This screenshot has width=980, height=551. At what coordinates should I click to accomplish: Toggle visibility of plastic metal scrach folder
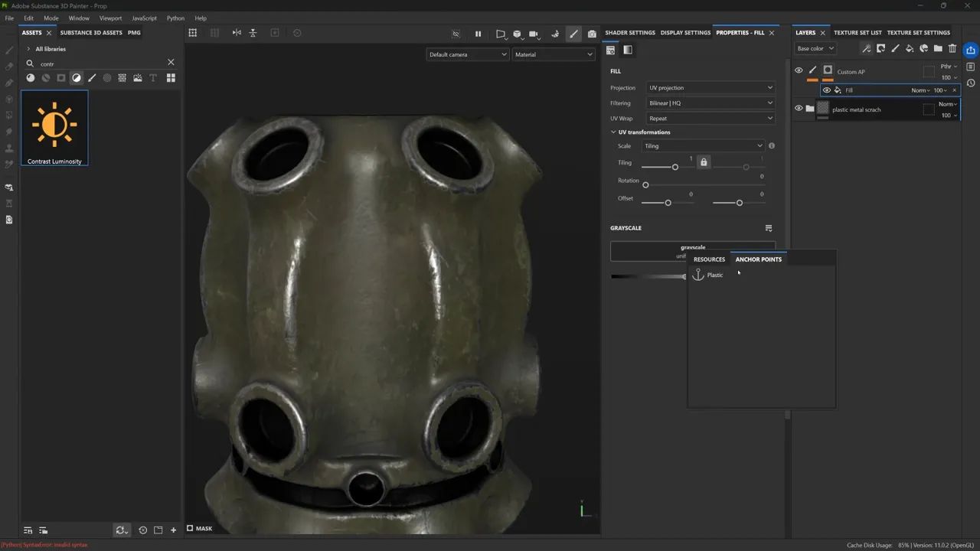coord(799,109)
